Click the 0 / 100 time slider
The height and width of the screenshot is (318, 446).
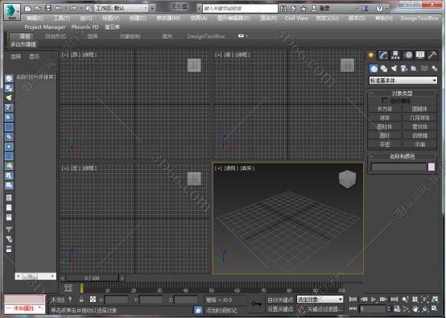click(92, 278)
